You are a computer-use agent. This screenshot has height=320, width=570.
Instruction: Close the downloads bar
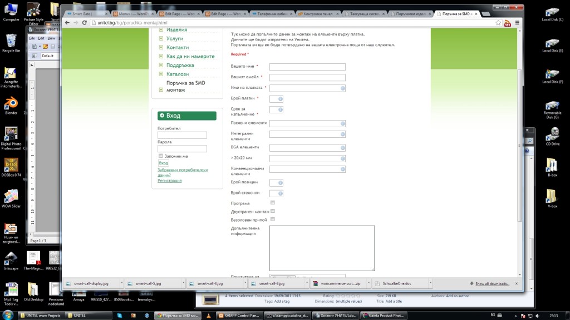[x=517, y=283]
